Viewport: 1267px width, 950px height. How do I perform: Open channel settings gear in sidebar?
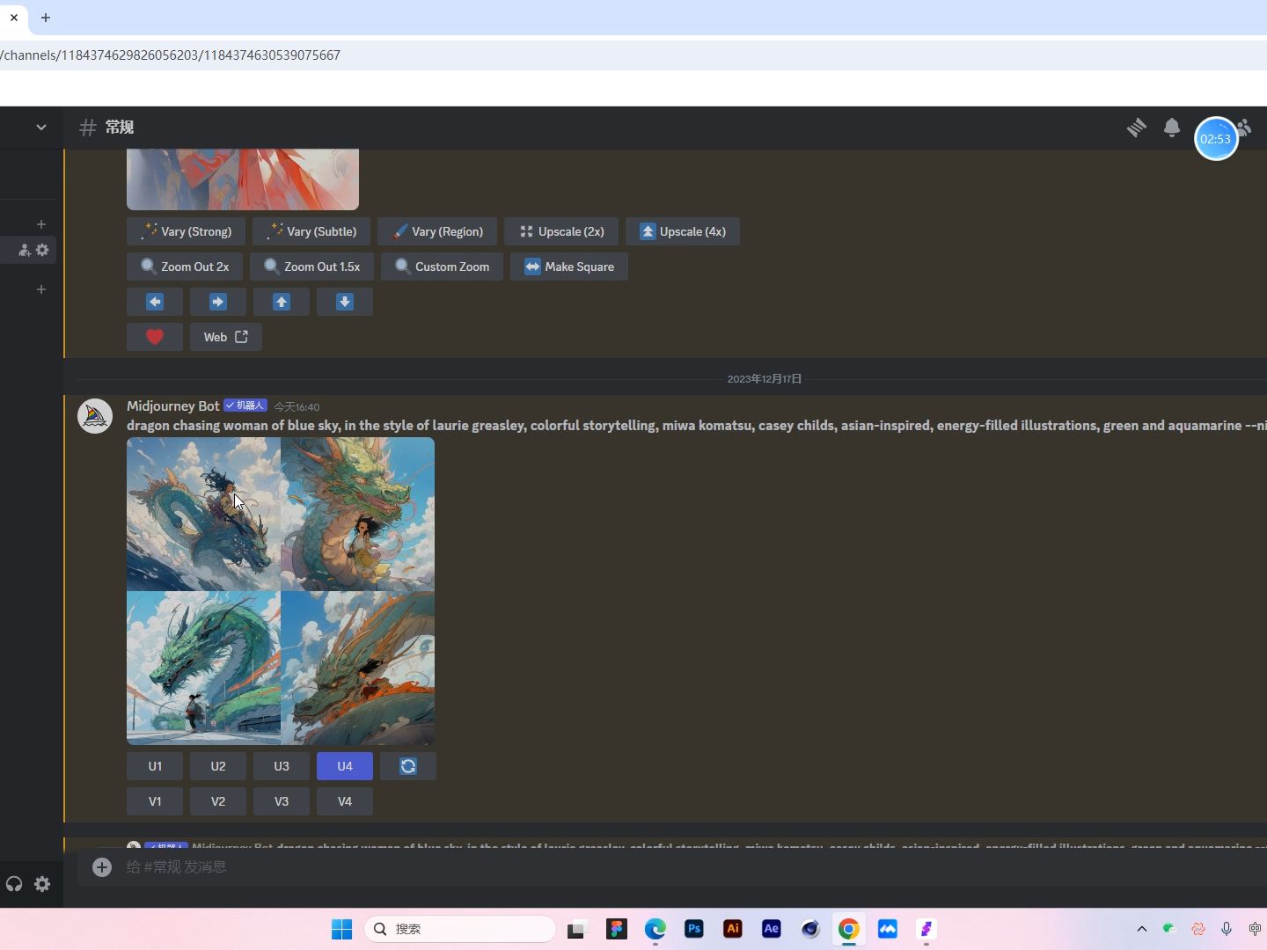click(x=42, y=251)
